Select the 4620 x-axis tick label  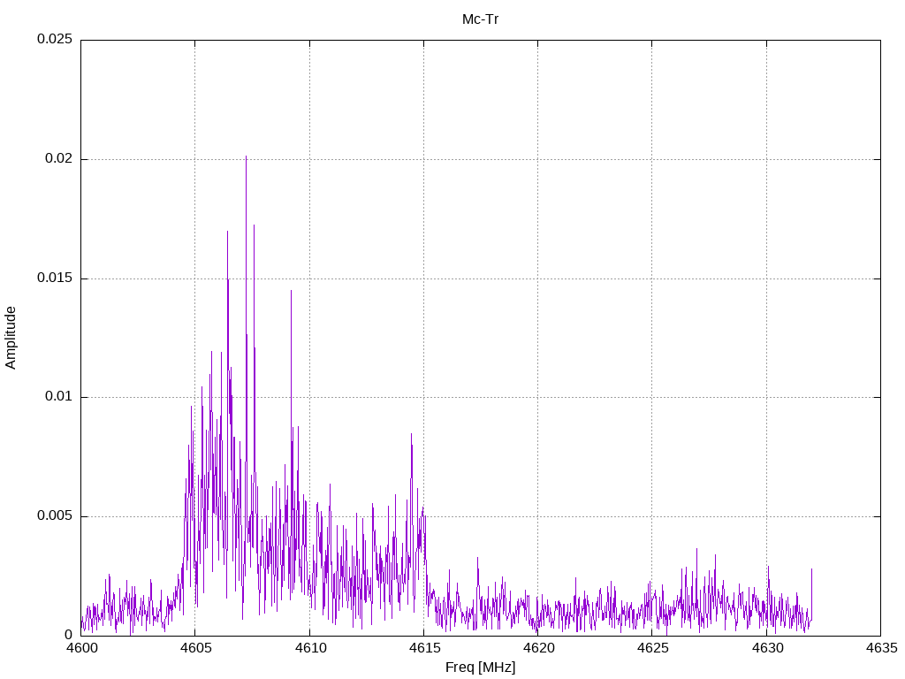tap(537, 649)
